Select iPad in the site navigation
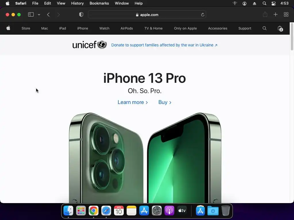The width and height of the screenshot is (294, 220). pos(62,28)
